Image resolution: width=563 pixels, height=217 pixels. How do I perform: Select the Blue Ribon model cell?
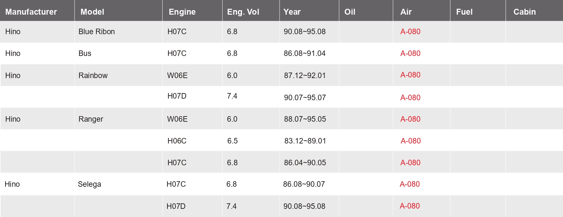(96, 32)
